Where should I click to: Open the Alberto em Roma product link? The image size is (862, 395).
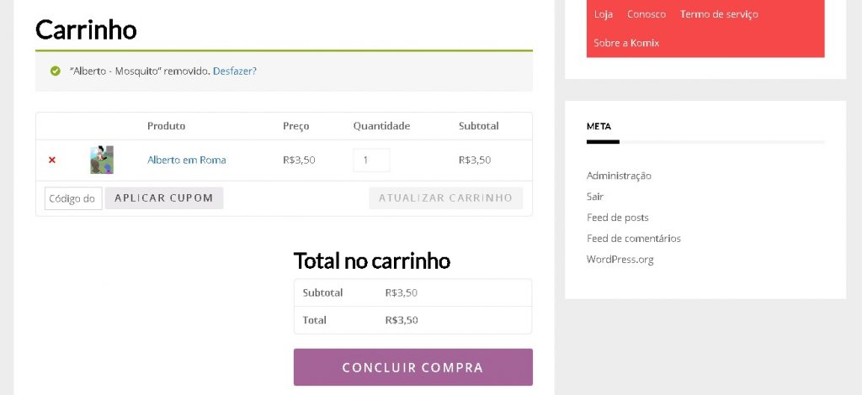pos(186,160)
